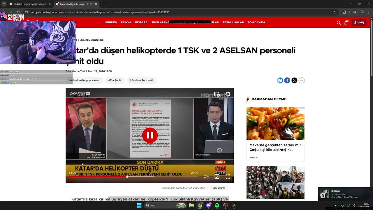Open more share options ellipsis
373x210 pixels.
point(302,80)
